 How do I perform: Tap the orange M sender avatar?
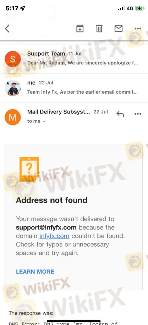click(13, 117)
